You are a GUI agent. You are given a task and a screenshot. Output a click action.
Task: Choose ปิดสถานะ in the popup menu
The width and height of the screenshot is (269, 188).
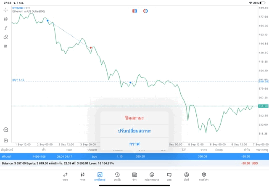click(134, 118)
